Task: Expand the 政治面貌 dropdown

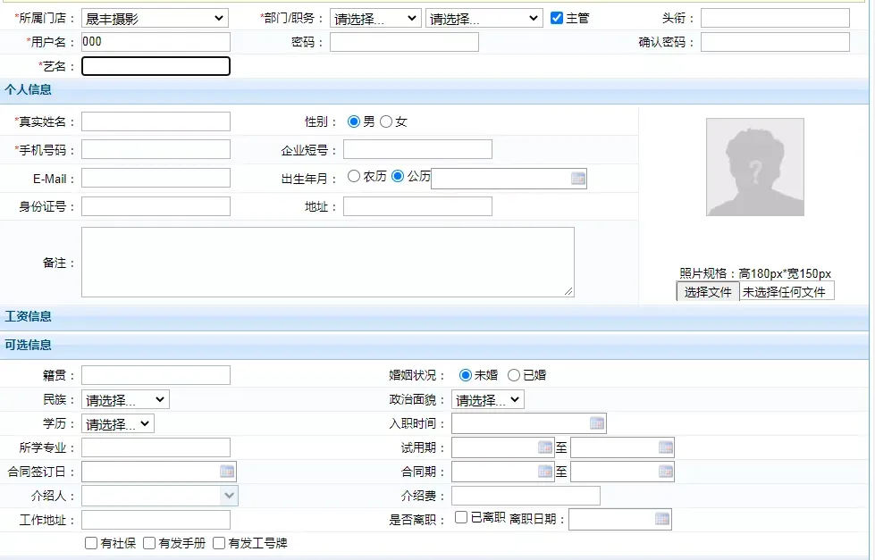Action: 487,399
